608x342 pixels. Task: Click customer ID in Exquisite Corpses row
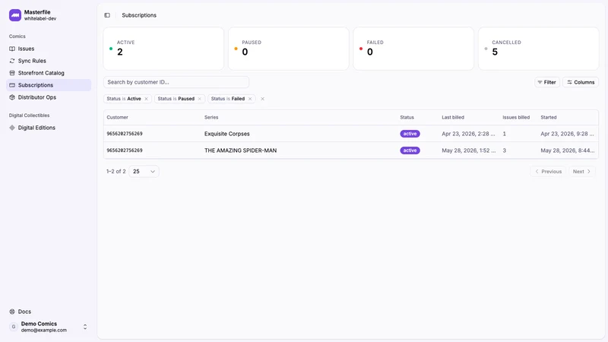[x=125, y=134]
